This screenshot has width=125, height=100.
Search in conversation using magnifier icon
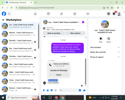click(108, 38)
